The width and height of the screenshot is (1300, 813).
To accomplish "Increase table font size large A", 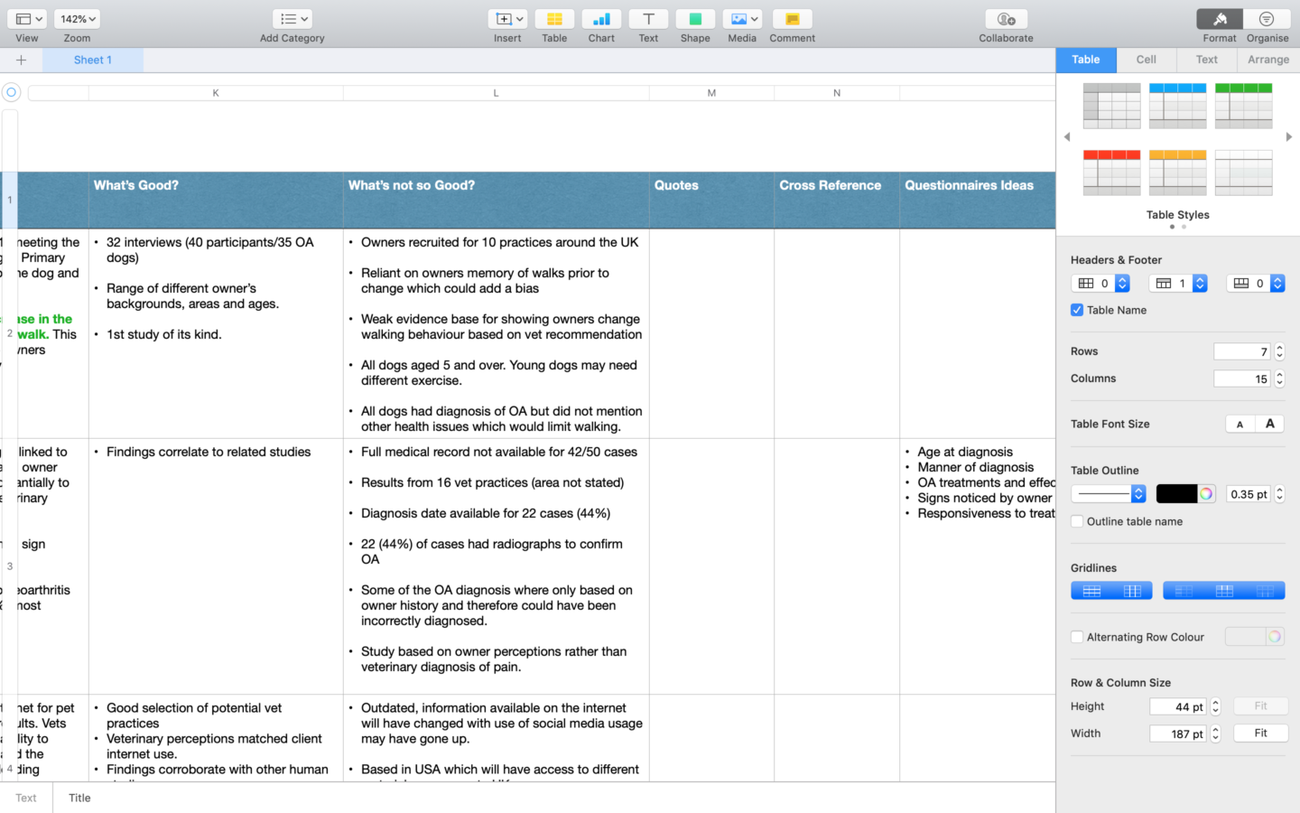I will tap(1270, 424).
